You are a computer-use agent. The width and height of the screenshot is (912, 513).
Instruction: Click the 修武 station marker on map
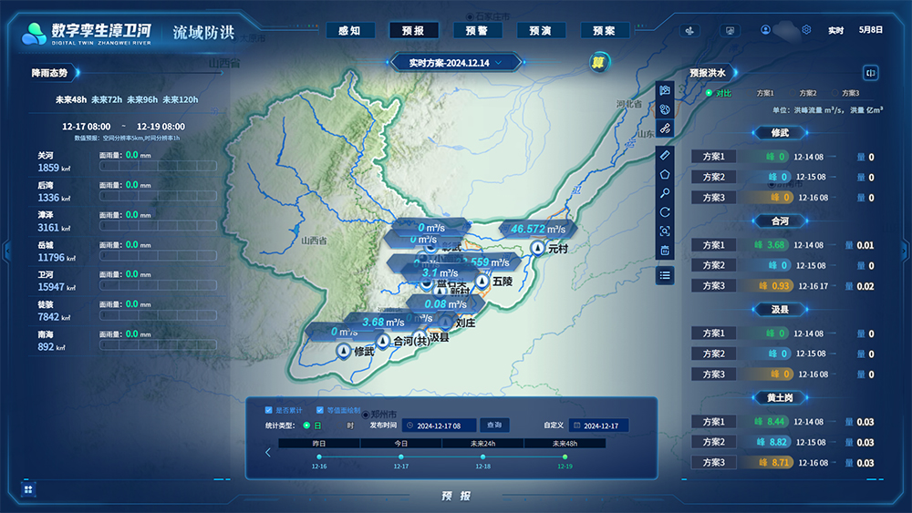[344, 351]
